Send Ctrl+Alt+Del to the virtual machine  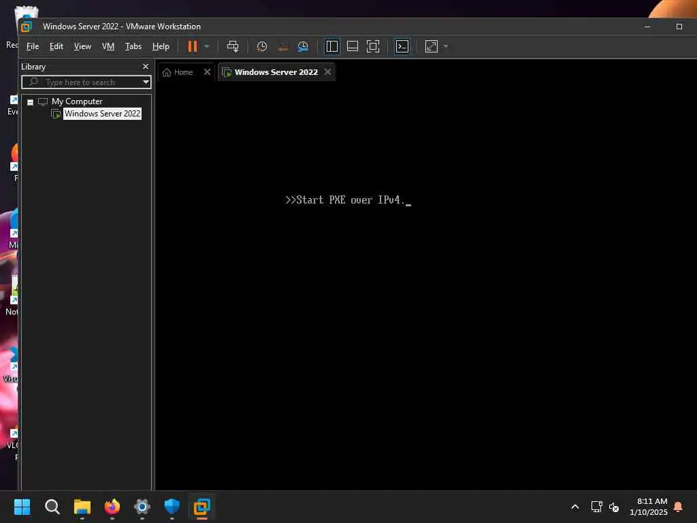click(233, 46)
